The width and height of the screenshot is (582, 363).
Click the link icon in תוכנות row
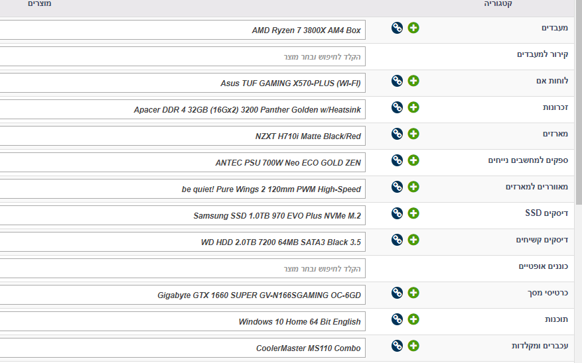coord(397,319)
